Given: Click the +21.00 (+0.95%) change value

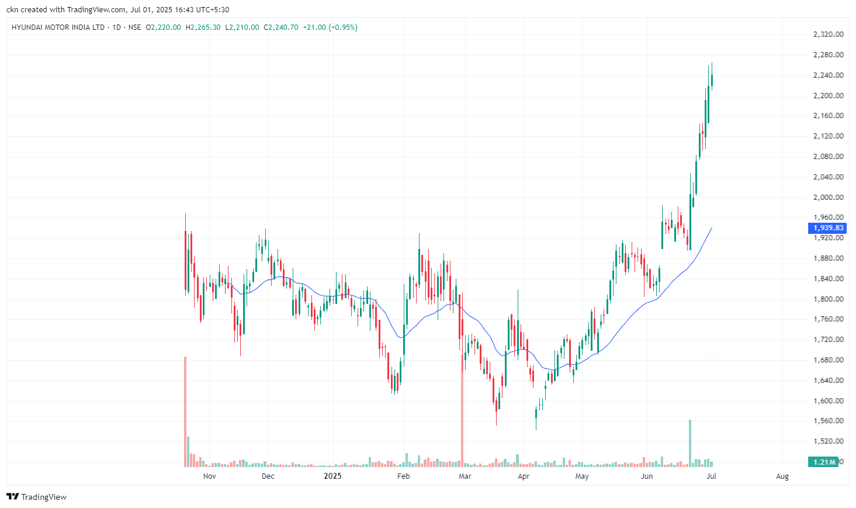Looking at the screenshot, I should [x=330, y=27].
